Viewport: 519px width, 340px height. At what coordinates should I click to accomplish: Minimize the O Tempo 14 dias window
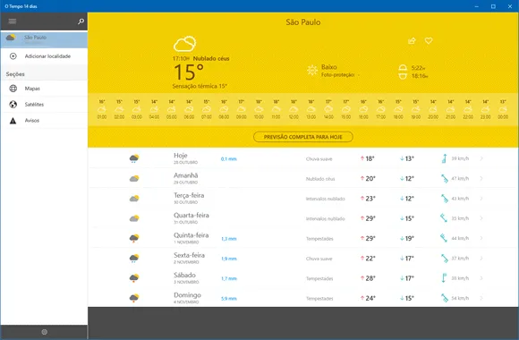point(477,6)
